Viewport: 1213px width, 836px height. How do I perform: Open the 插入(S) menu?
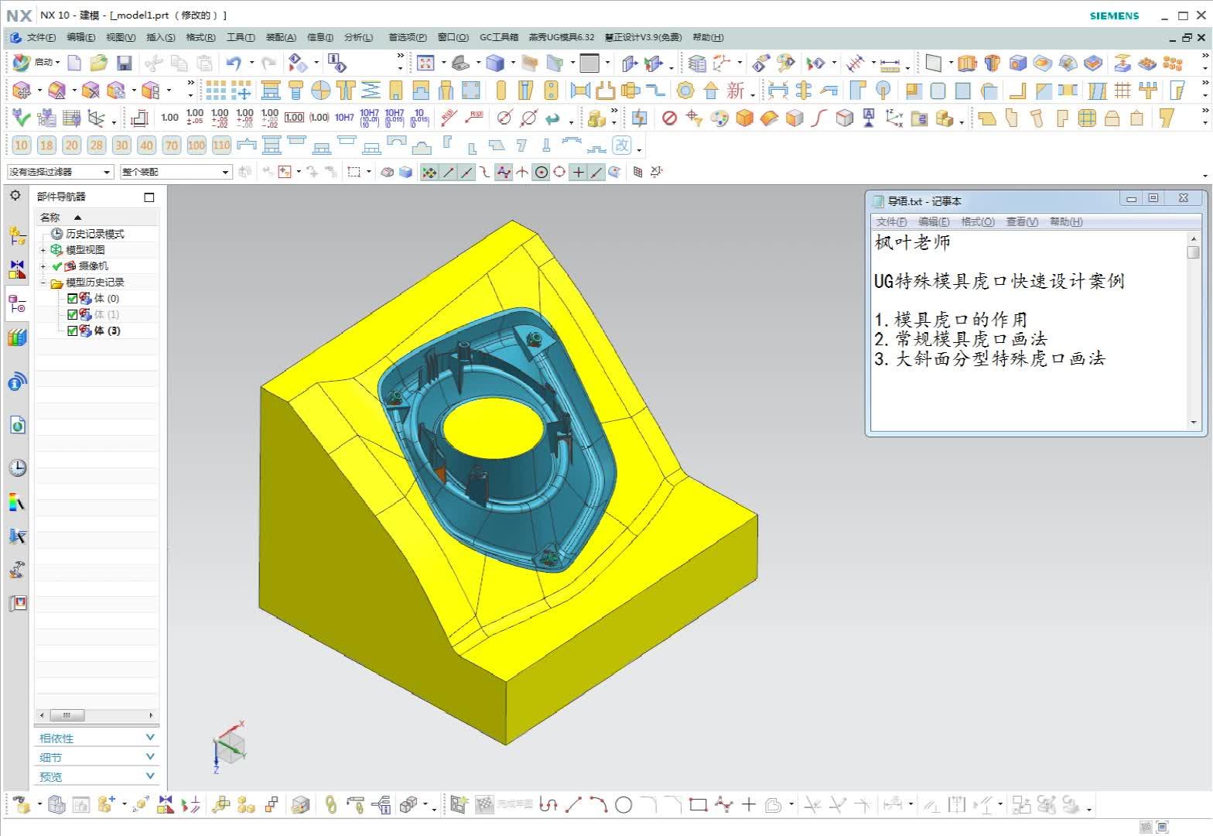coord(160,37)
